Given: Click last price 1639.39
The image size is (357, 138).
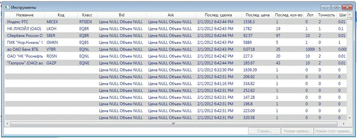Looking at the screenshot, I should tap(250, 70).
